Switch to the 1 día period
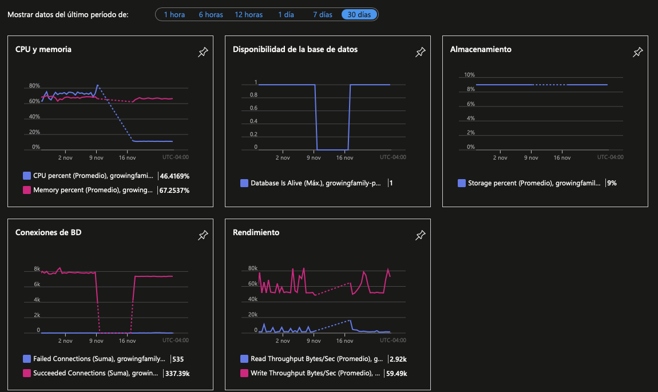Screen dimensions: 658x392 coord(286,15)
